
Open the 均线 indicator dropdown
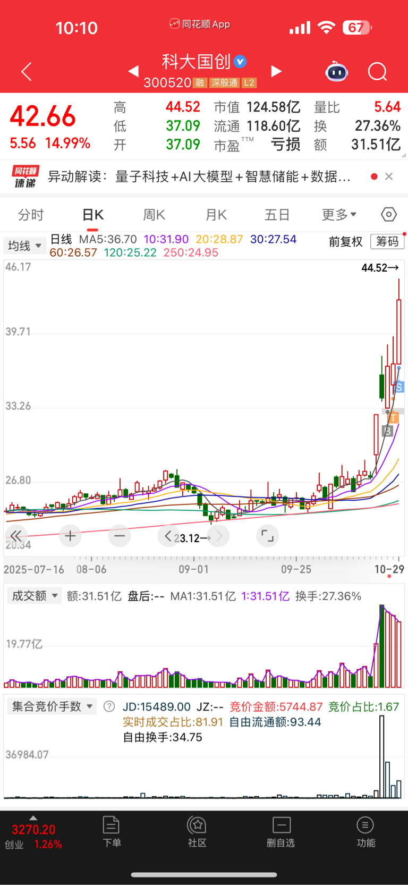tap(24, 246)
